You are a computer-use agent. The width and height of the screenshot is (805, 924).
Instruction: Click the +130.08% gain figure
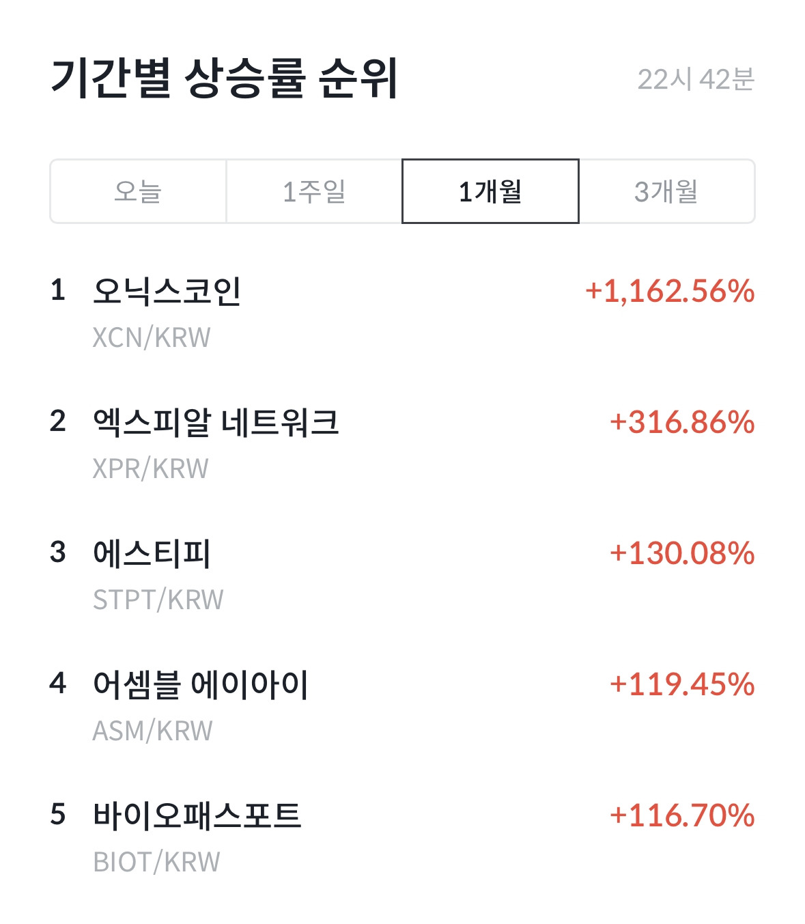tap(682, 554)
